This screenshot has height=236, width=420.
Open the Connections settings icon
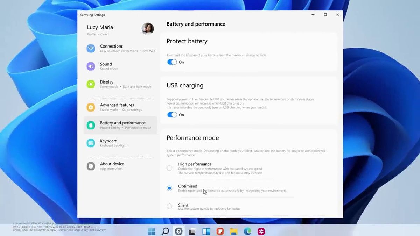point(91,48)
